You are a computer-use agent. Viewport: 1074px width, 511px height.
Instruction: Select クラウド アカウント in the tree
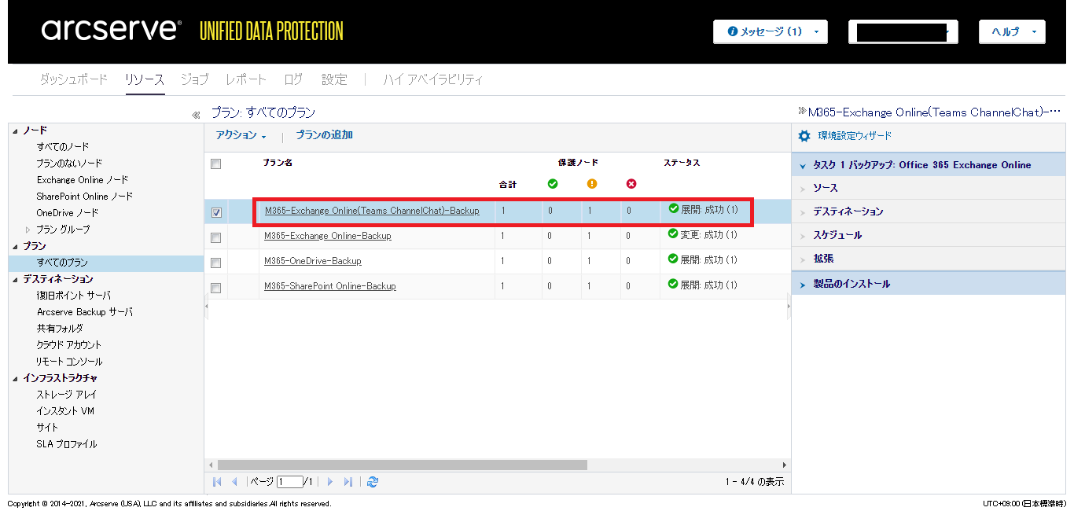[x=69, y=345]
